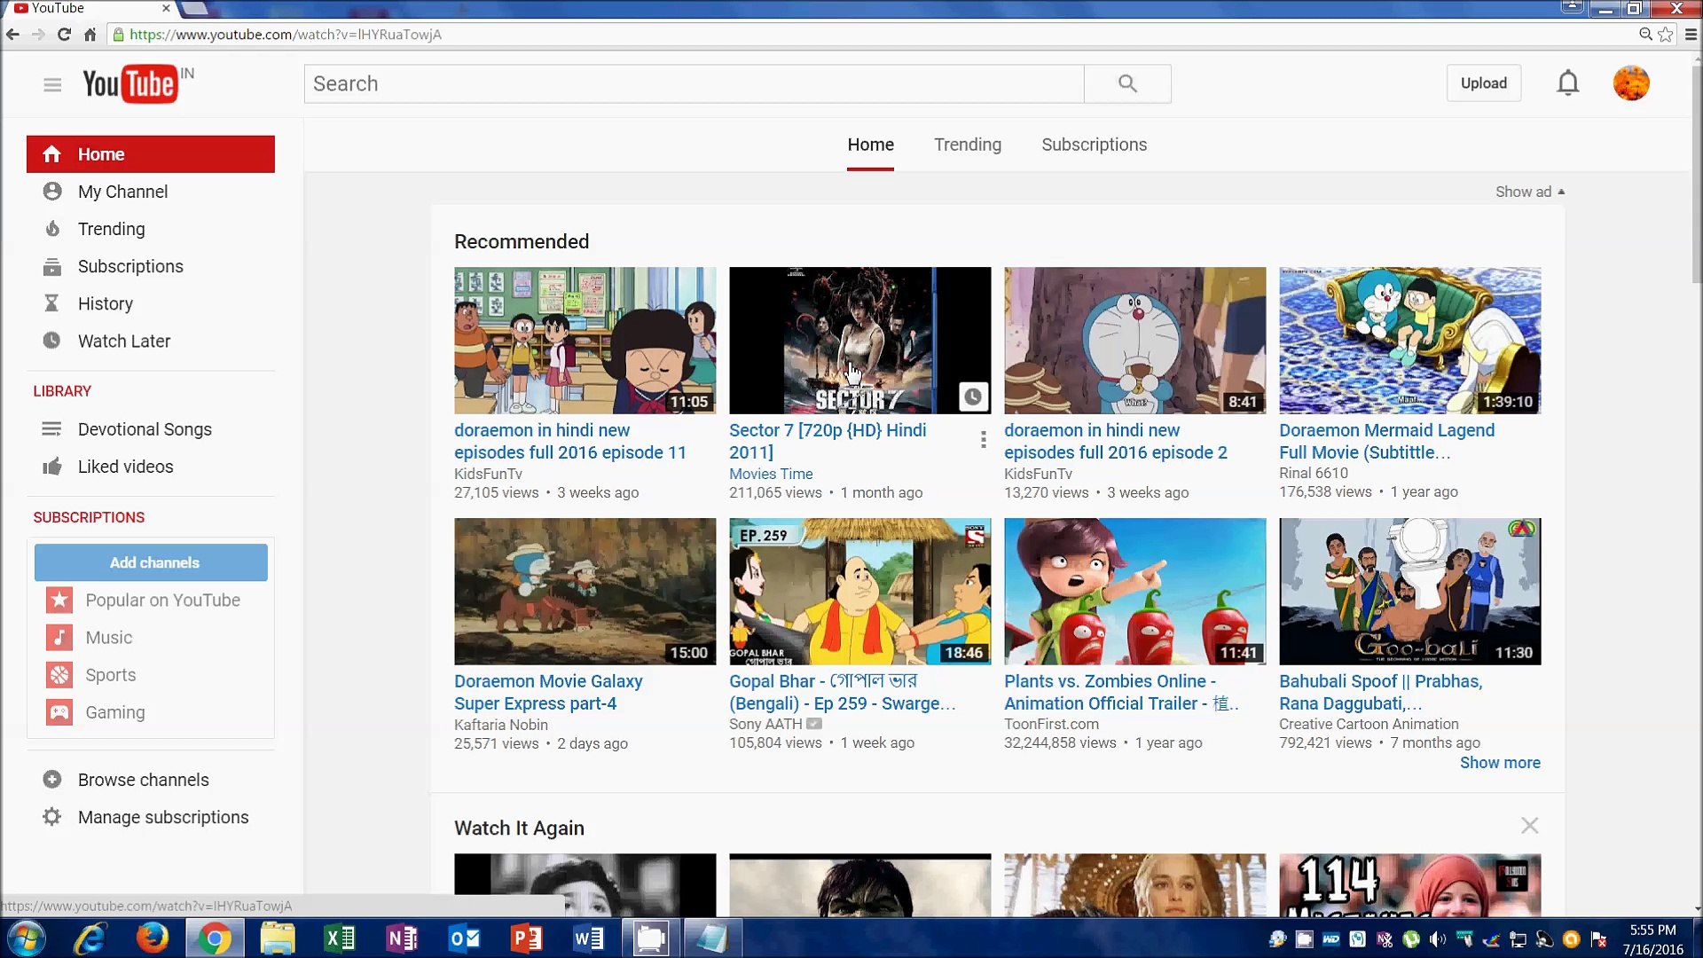Screen dimensions: 1703x958
Task: Click the History hourglass icon
Action: point(52,303)
